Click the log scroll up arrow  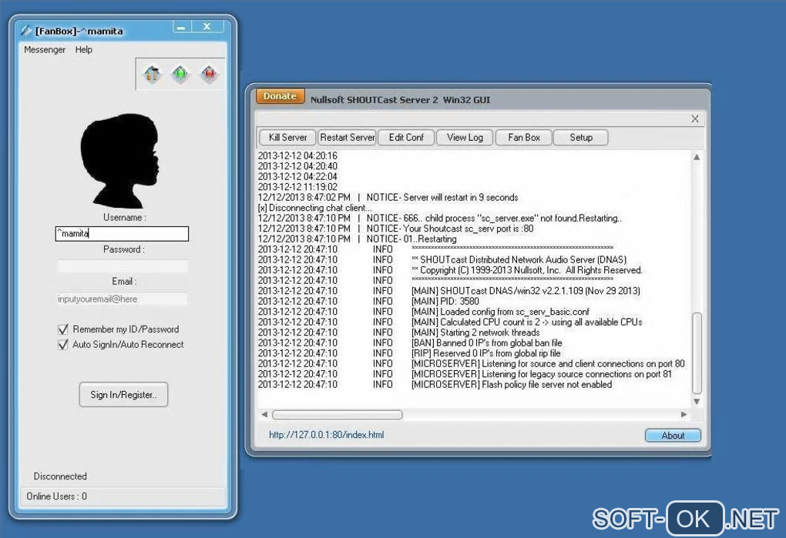click(x=697, y=158)
